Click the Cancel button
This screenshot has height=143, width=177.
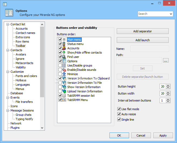pos(141,135)
